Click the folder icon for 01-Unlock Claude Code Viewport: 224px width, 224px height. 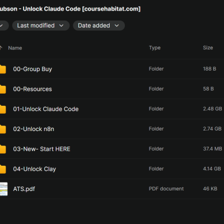[3, 109]
